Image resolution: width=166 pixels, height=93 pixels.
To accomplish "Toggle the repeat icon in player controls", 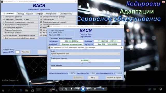I will pyautogui.click(x=66, y=89).
